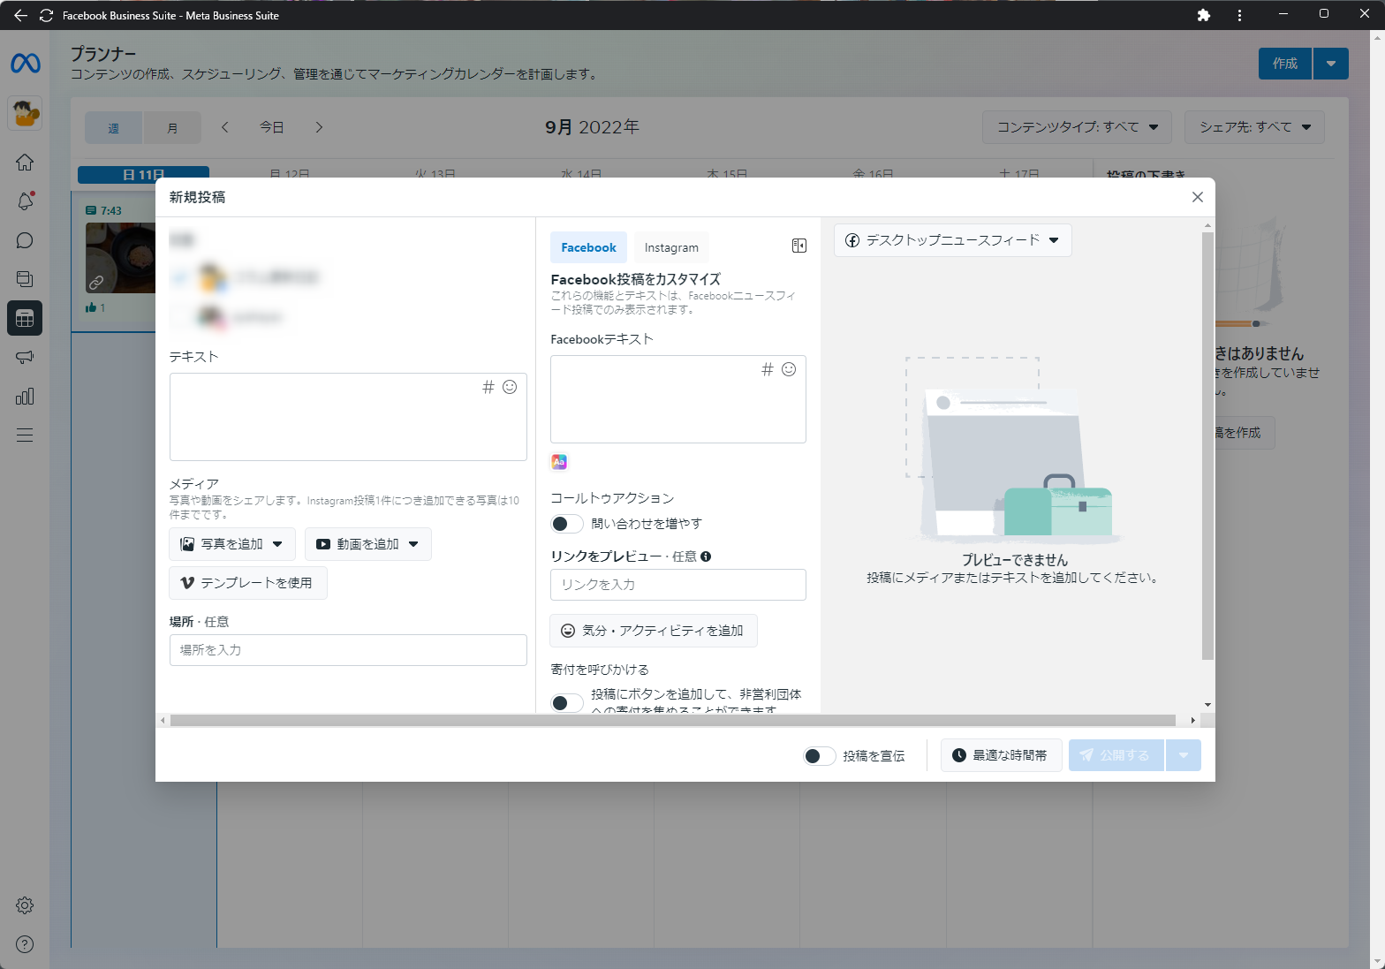The height and width of the screenshot is (969, 1385).
Task: Open posts and stories sidebar icon
Action: pos(25,279)
